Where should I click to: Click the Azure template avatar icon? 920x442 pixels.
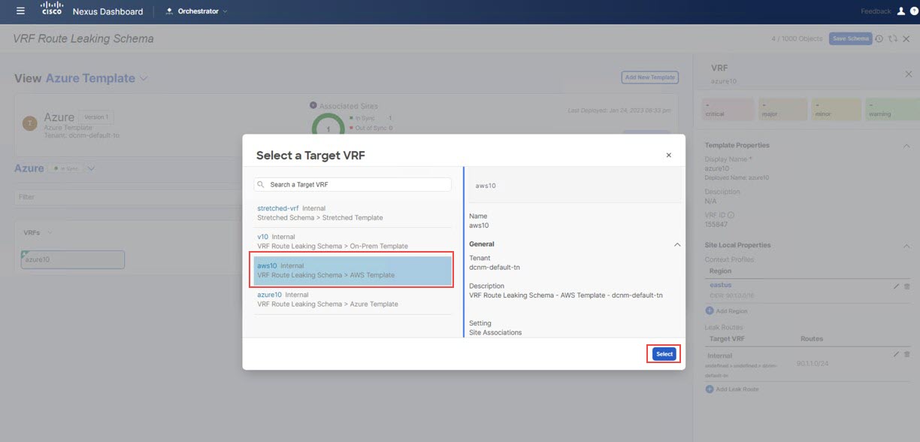(30, 123)
